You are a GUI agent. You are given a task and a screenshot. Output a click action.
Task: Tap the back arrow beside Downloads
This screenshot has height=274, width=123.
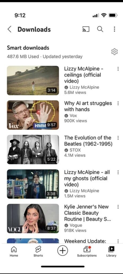pyautogui.click(x=10, y=29)
